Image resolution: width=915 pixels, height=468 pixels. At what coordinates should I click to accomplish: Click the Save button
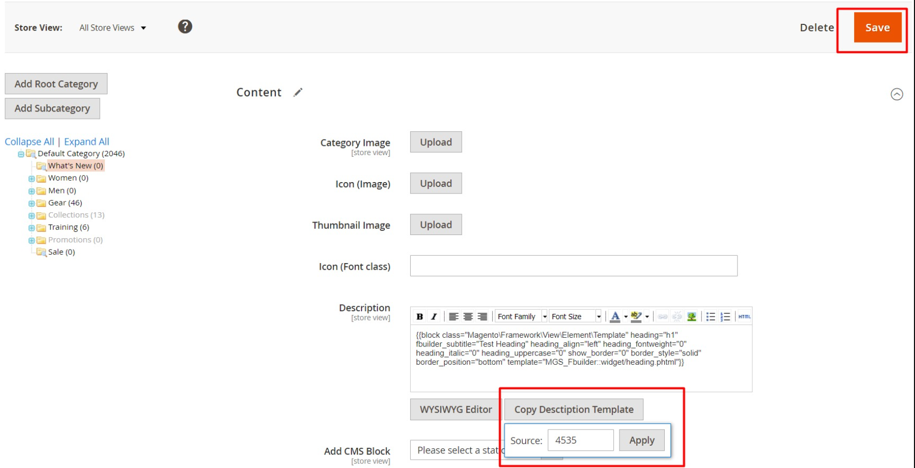click(x=877, y=28)
